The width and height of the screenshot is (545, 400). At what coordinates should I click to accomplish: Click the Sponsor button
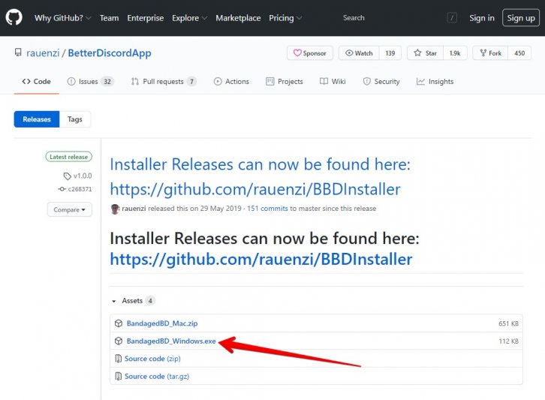pyautogui.click(x=310, y=53)
